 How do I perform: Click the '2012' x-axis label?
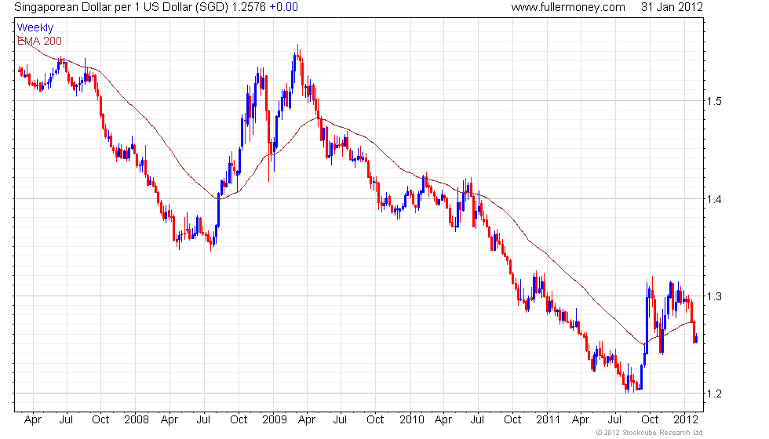(x=686, y=419)
